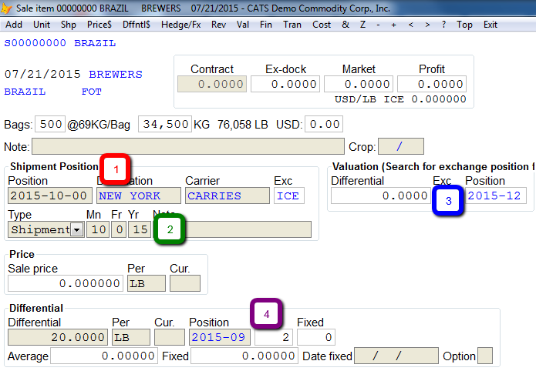
Task: Click the Option field
Action: tap(485, 356)
